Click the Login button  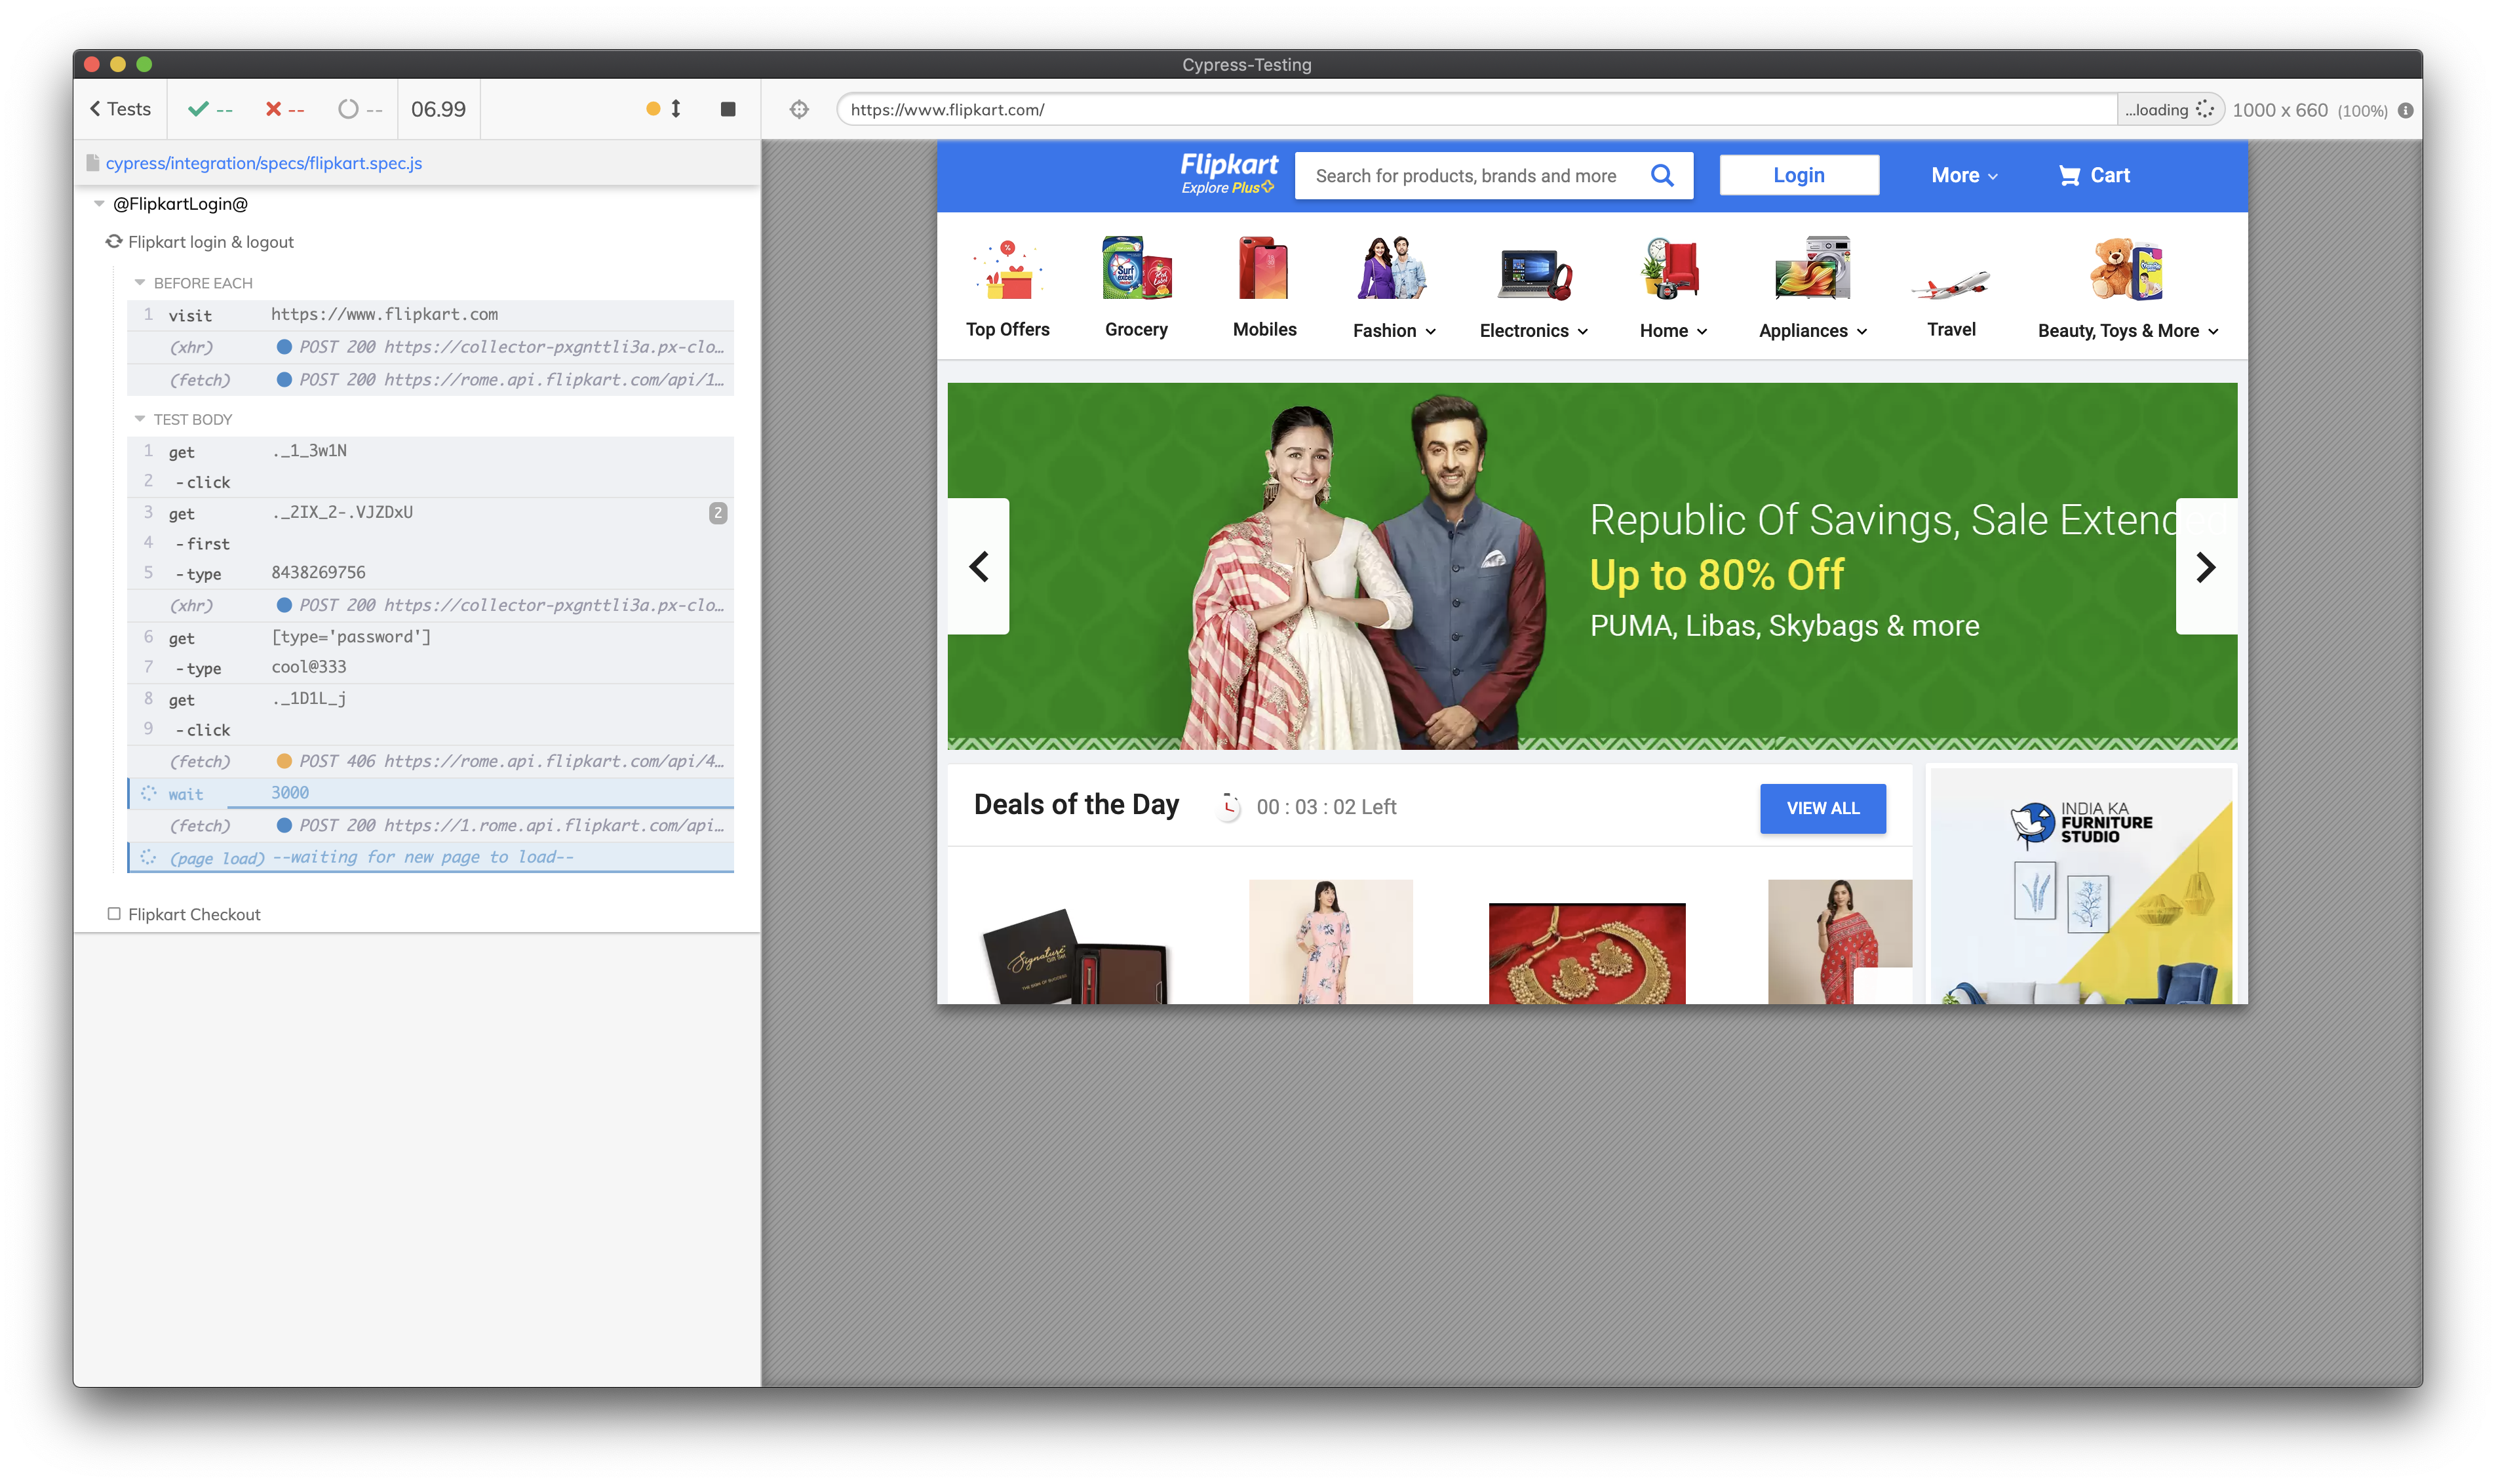point(1799,175)
